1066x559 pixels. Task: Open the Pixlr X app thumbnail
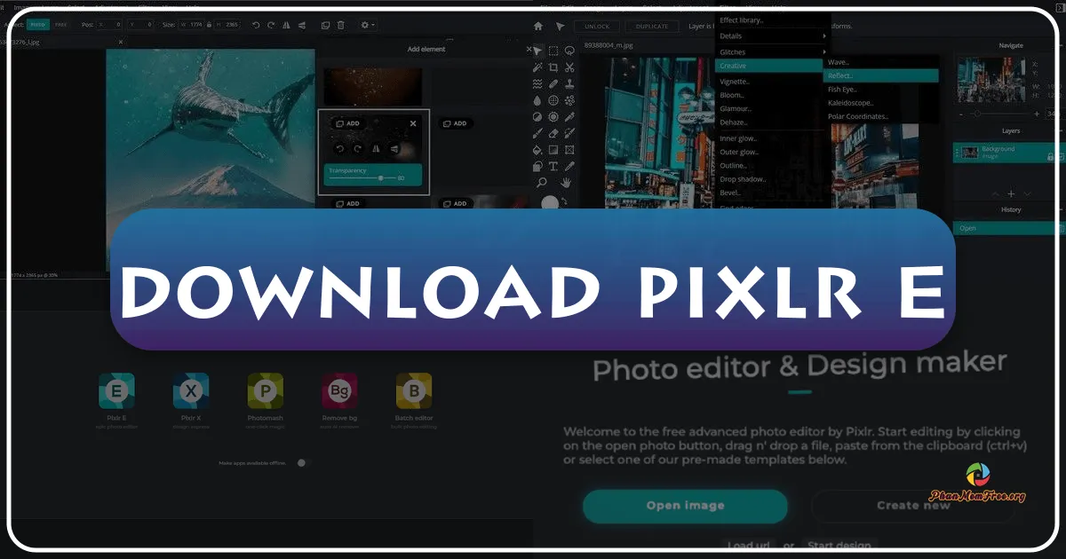click(191, 390)
